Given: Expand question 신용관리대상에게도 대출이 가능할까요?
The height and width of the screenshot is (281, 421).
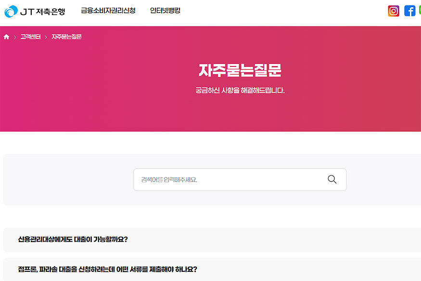Looking at the screenshot, I should [212, 240].
